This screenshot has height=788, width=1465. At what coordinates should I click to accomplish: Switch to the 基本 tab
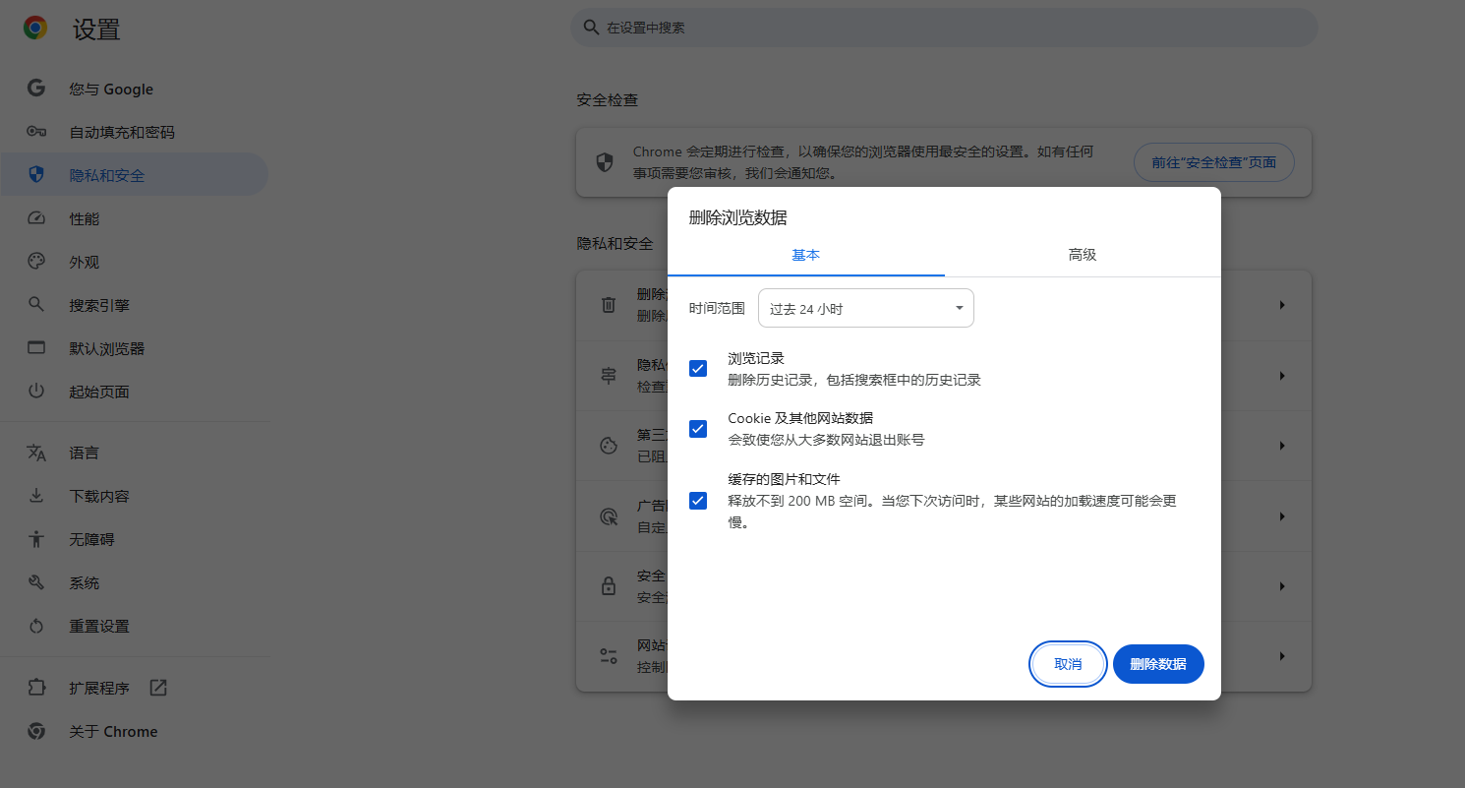pyautogui.click(x=806, y=255)
